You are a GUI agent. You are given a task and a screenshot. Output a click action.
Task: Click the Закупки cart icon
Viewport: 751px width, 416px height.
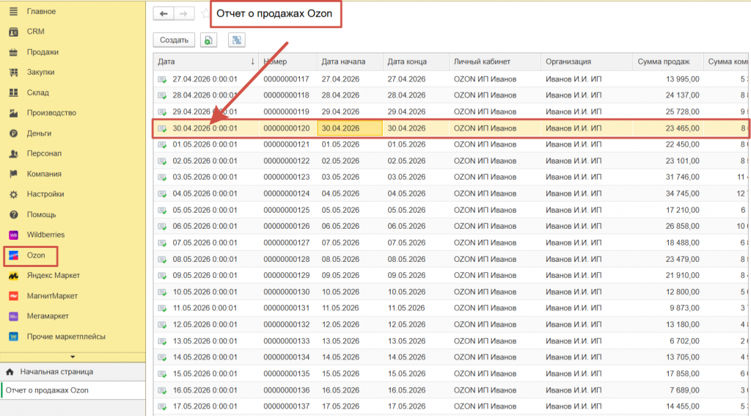point(13,73)
